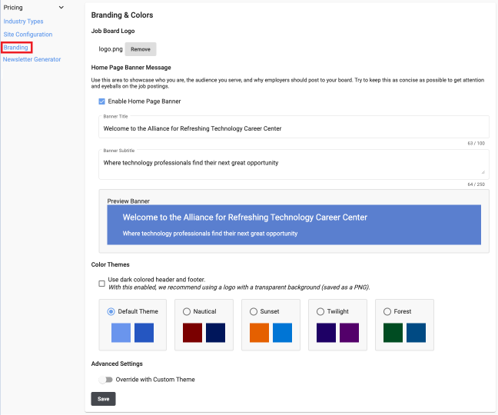The width and height of the screenshot is (498, 415).
Task: Open the Site Configuration page
Action: [28, 35]
